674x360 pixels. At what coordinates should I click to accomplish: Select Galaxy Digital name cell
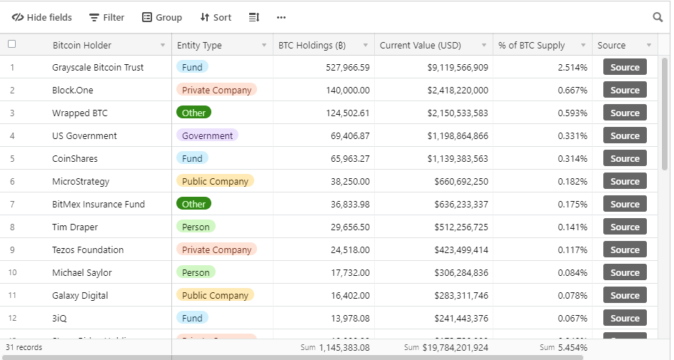click(98, 295)
